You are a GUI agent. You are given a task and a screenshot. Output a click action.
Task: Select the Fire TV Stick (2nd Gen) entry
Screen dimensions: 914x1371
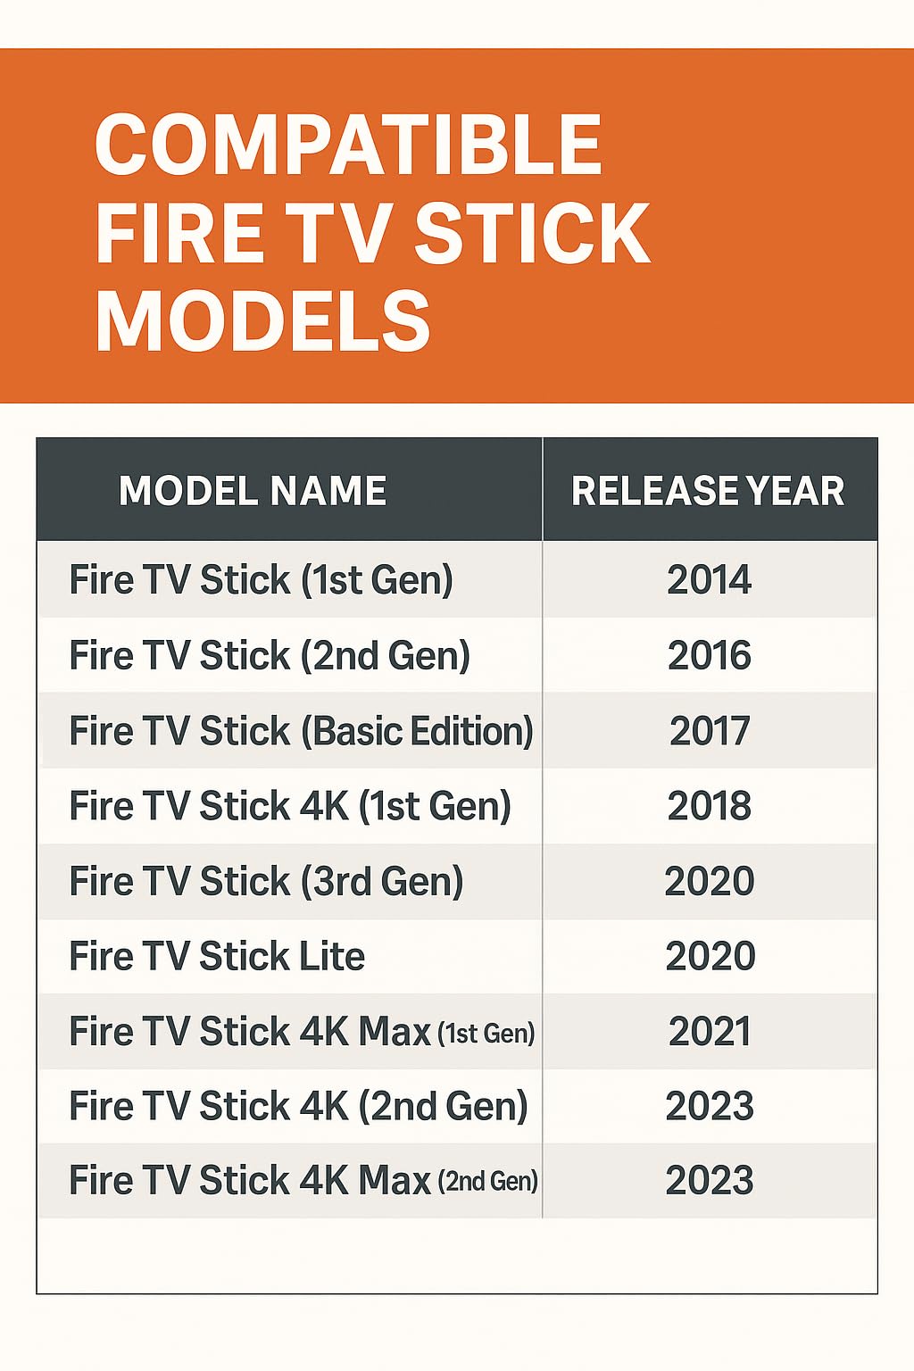pos(270,656)
